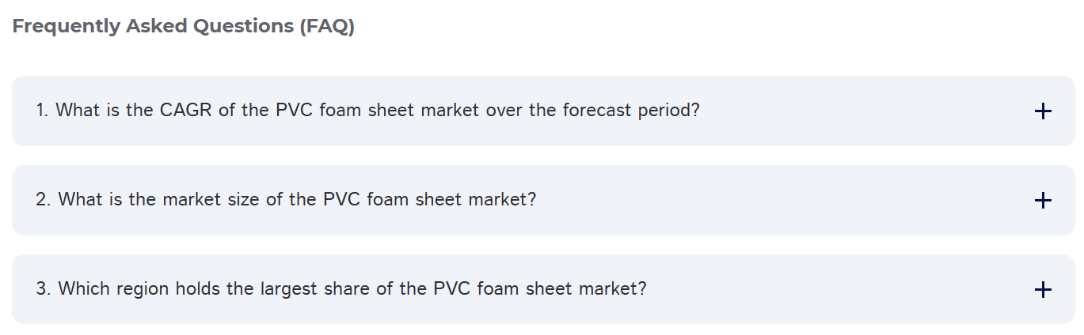The width and height of the screenshot is (1084, 335).
Task: Toggle the second accordion row's plus sign
Action: click(1043, 201)
